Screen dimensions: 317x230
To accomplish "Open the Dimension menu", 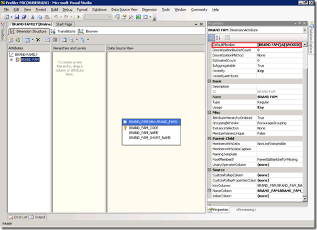I will (x=150, y=9).
